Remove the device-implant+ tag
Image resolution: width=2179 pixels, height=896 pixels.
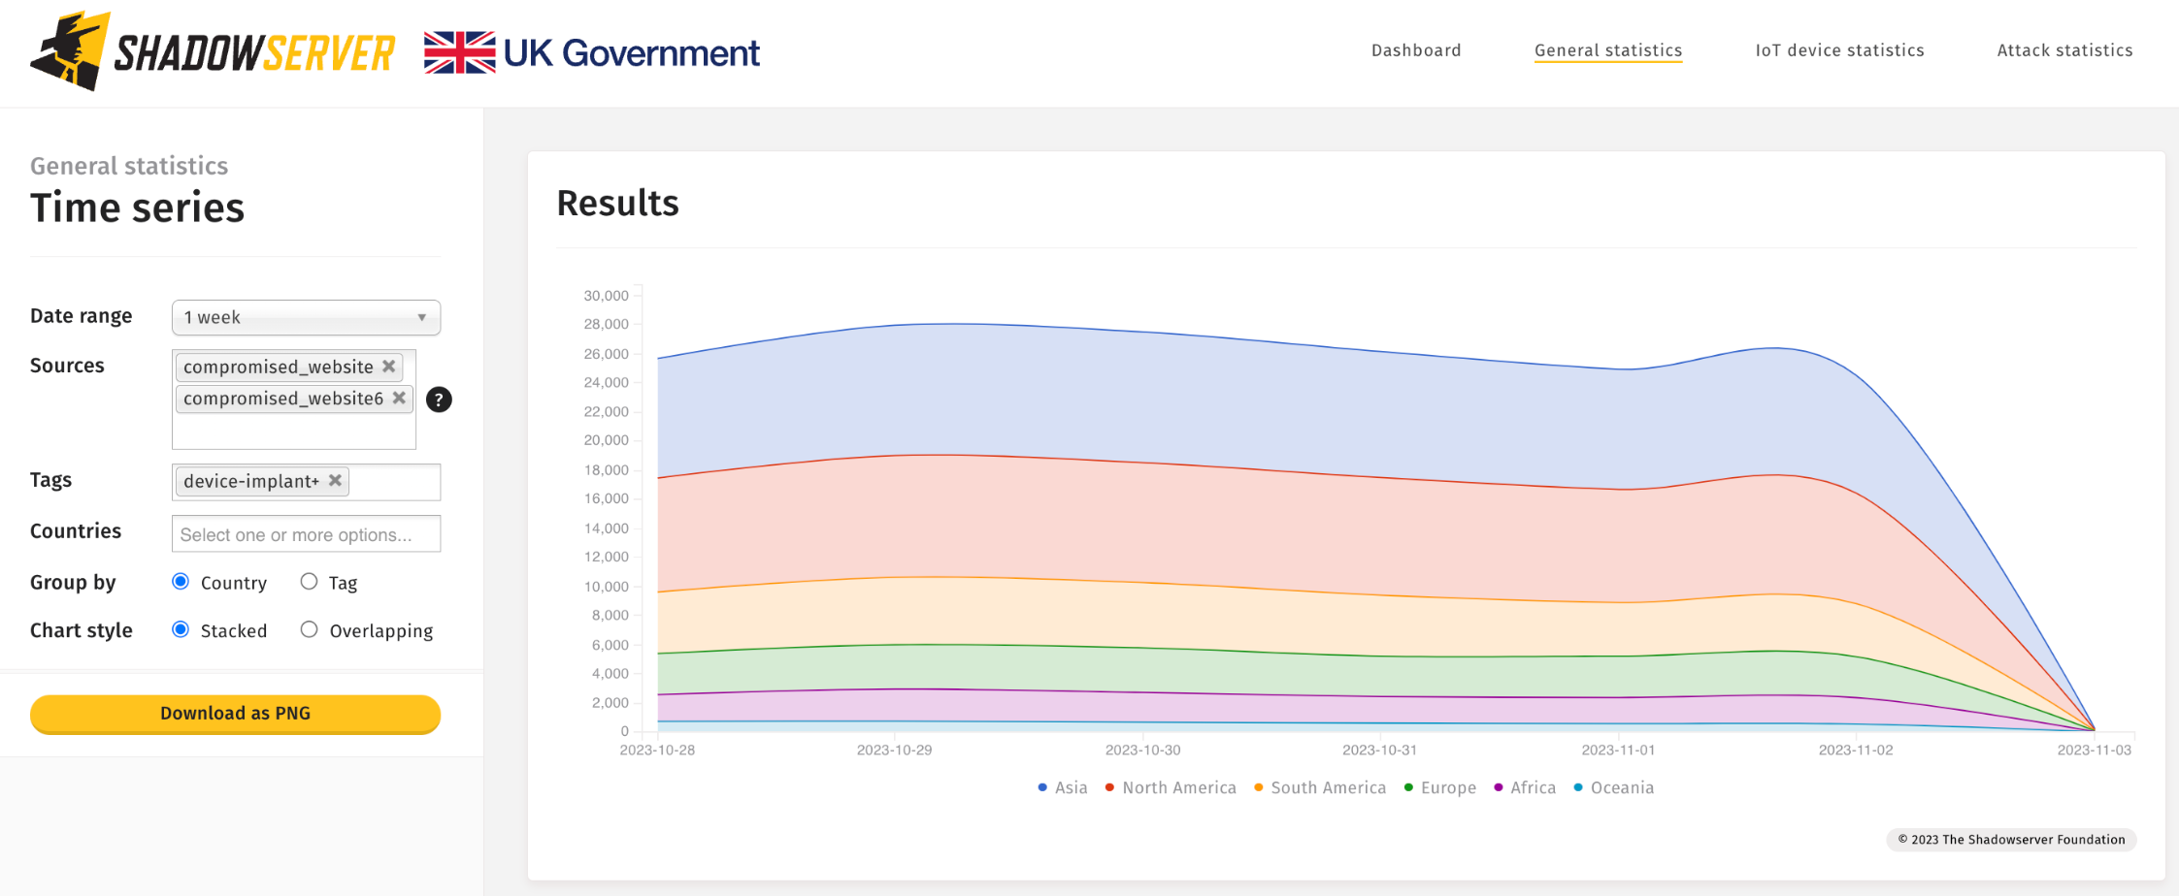pyautogui.click(x=334, y=480)
